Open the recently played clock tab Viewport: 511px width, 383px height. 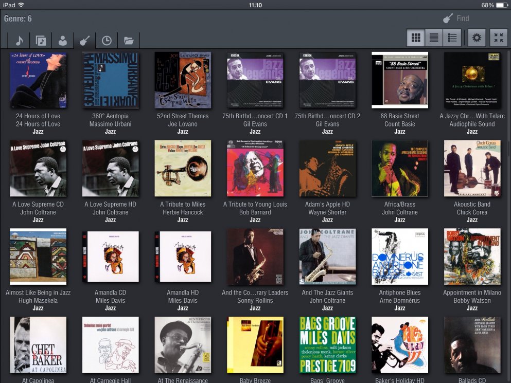pyautogui.click(x=107, y=41)
